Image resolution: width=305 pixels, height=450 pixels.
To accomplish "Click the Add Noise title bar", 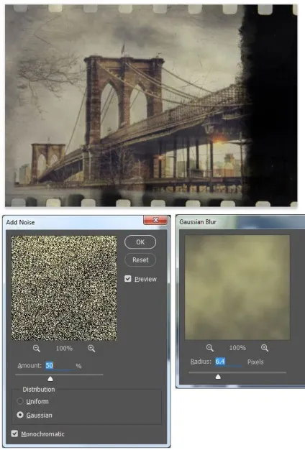I will coord(74,222).
